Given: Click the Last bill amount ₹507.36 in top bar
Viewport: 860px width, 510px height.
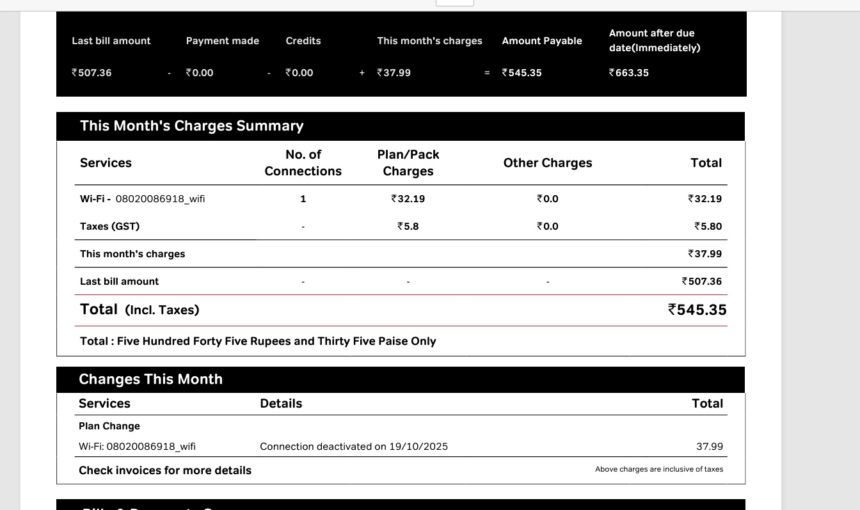Looking at the screenshot, I should 92,73.
